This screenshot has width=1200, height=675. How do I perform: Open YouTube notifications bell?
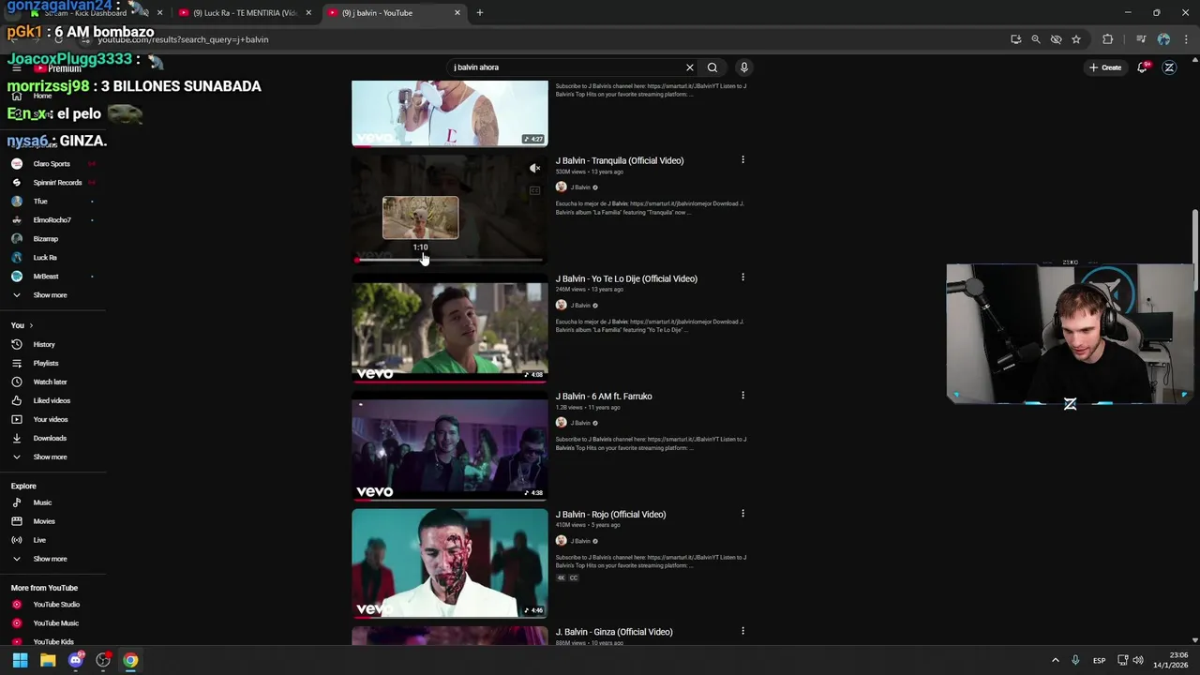(x=1143, y=67)
